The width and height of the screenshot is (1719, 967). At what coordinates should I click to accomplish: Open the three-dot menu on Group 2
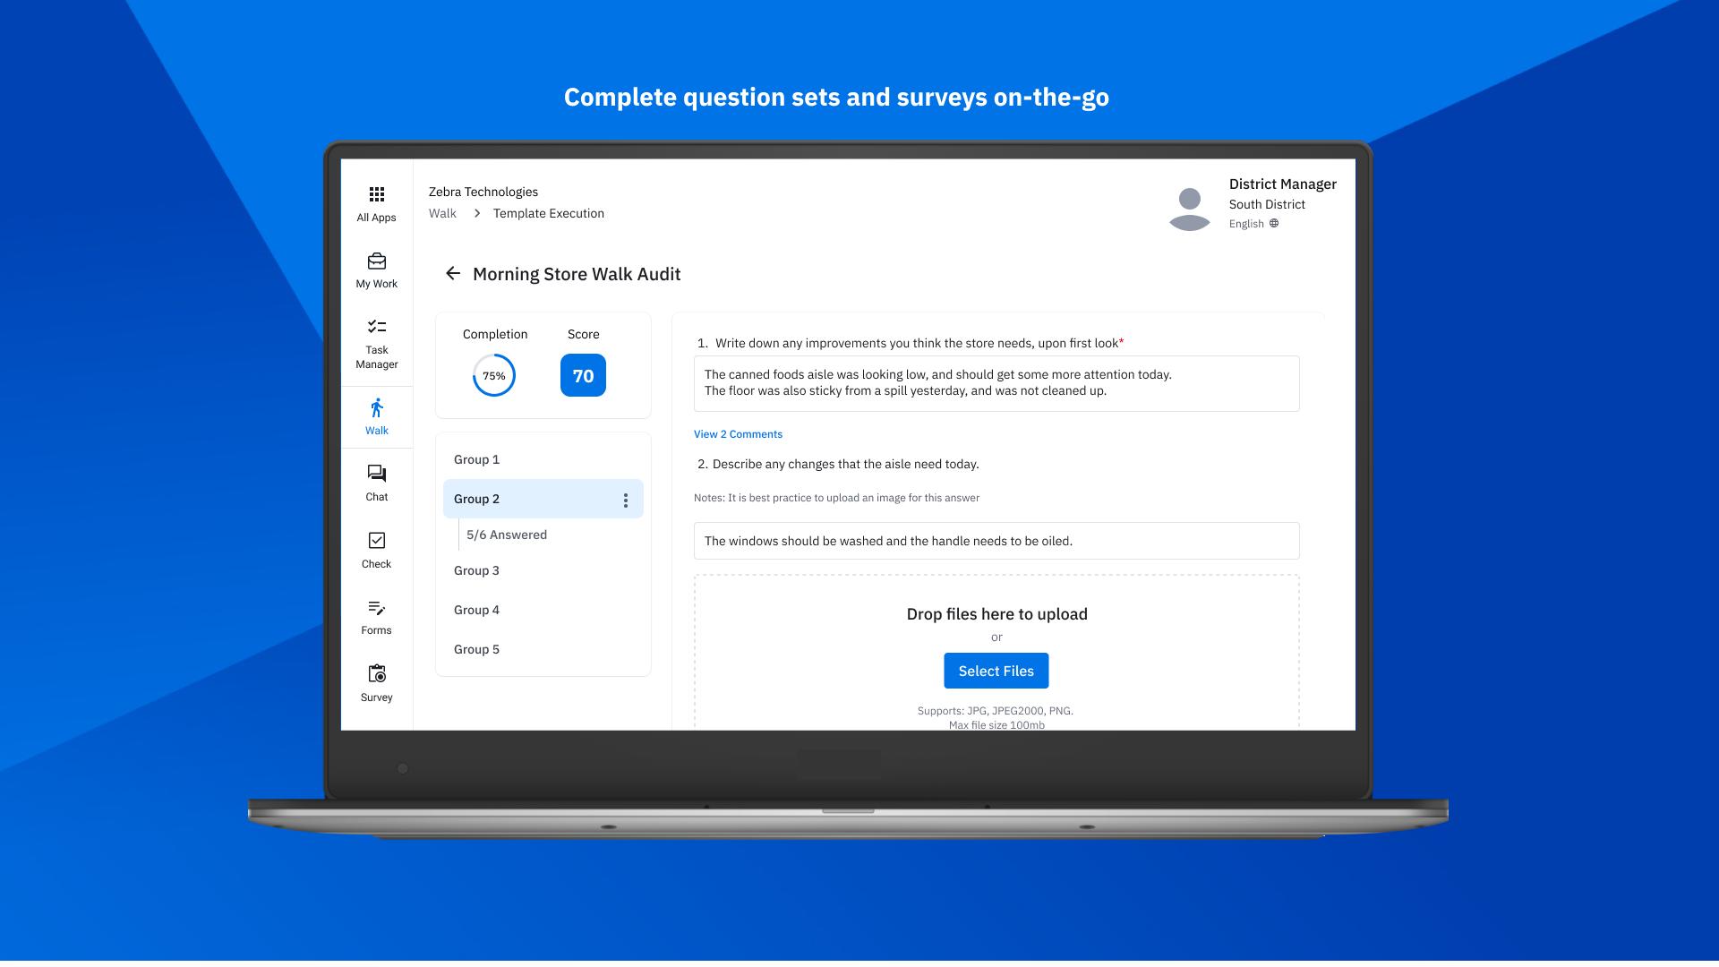pyautogui.click(x=626, y=500)
